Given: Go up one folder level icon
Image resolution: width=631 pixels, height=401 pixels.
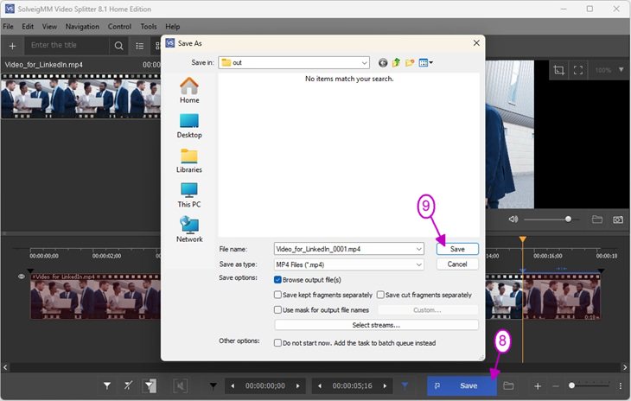Looking at the screenshot, I should click(397, 63).
